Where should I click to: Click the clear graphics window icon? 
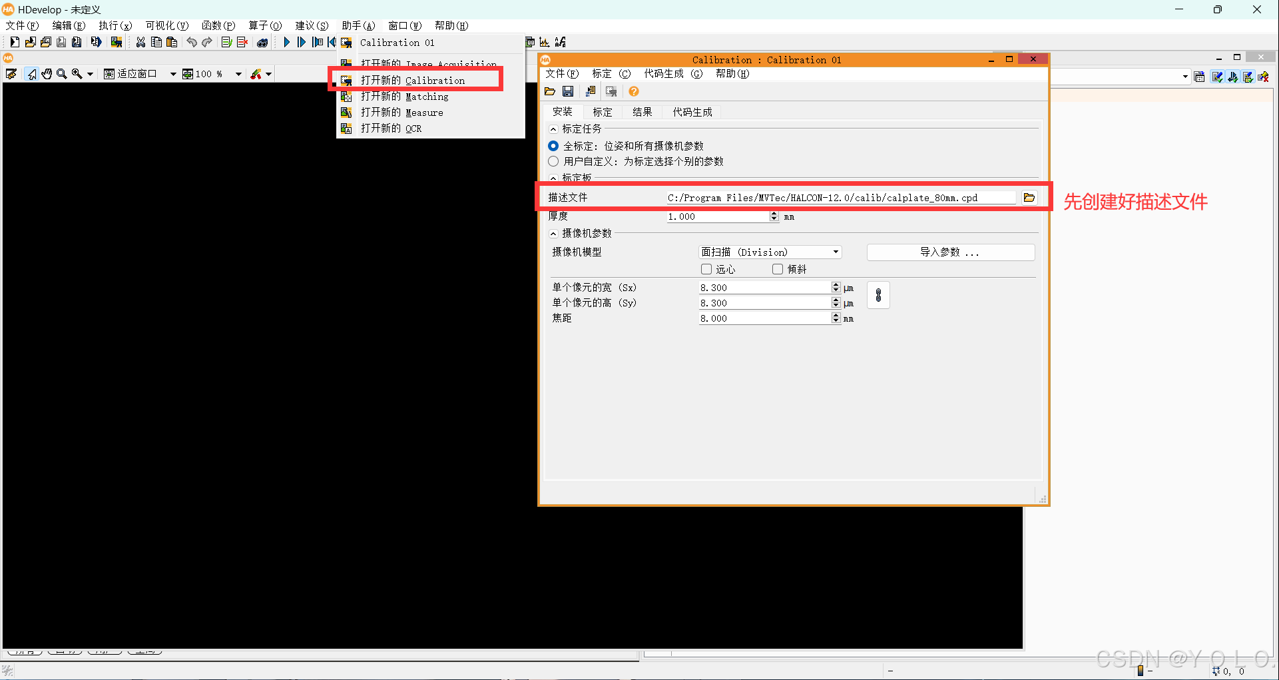click(11, 74)
